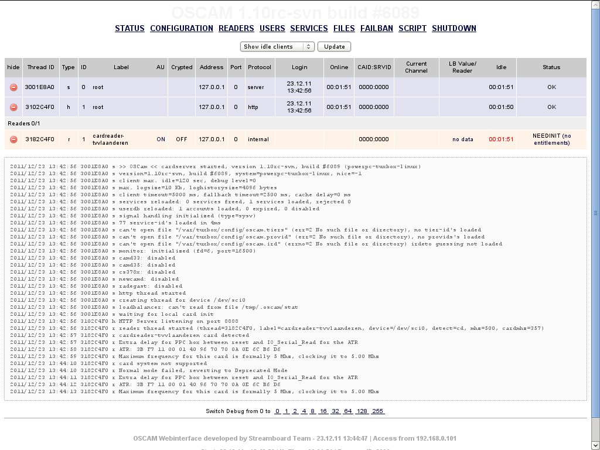Screen dimensions: 600x450
Task: Open the STATUS menu page
Action: (x=129, y=28)
